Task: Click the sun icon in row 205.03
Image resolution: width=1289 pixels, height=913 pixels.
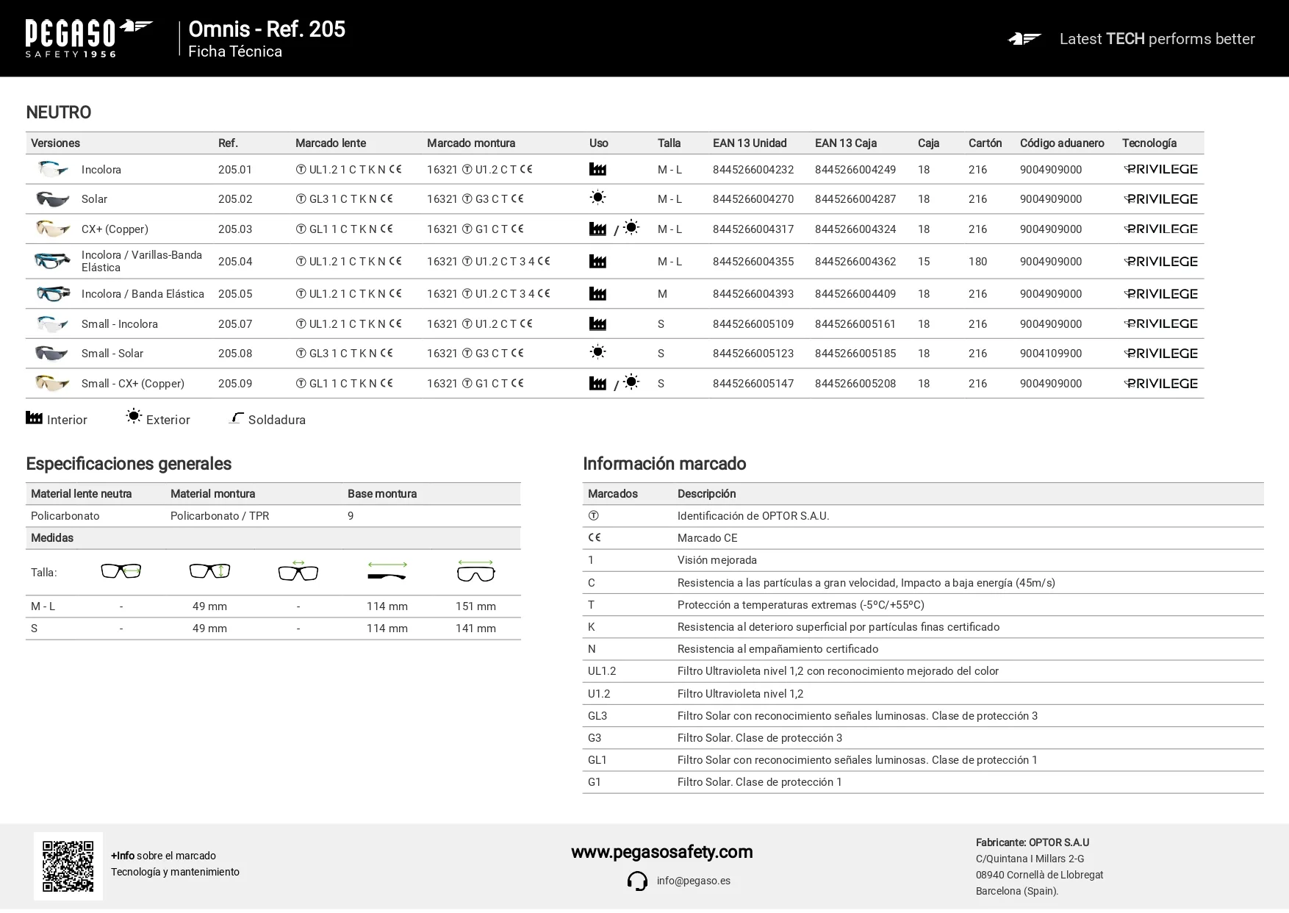Action: (x=631, y=227)
